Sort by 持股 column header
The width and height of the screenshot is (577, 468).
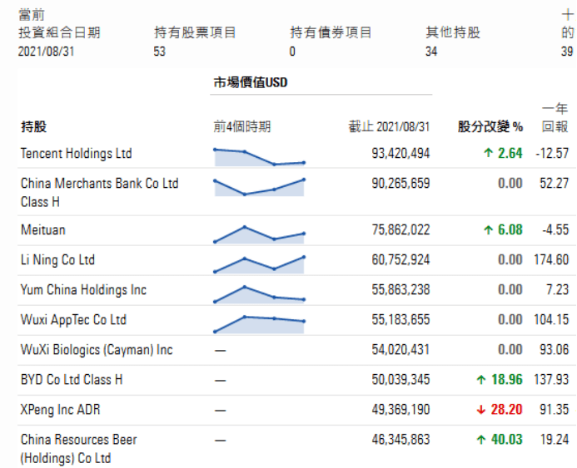[x=34, y=126]
